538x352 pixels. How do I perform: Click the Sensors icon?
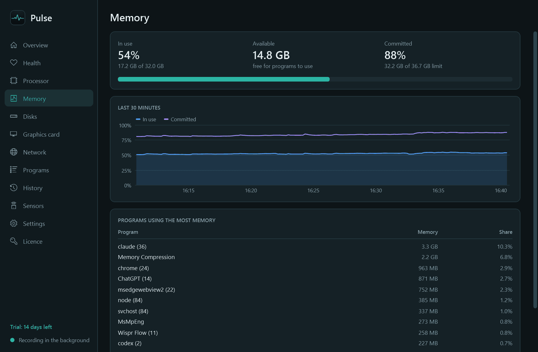pyautogui.click(x=14, y=206)
